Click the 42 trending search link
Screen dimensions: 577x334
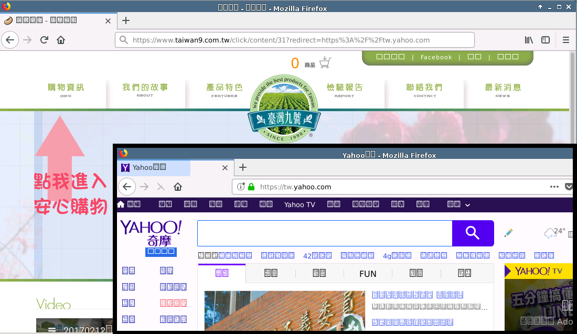point(317,255)
